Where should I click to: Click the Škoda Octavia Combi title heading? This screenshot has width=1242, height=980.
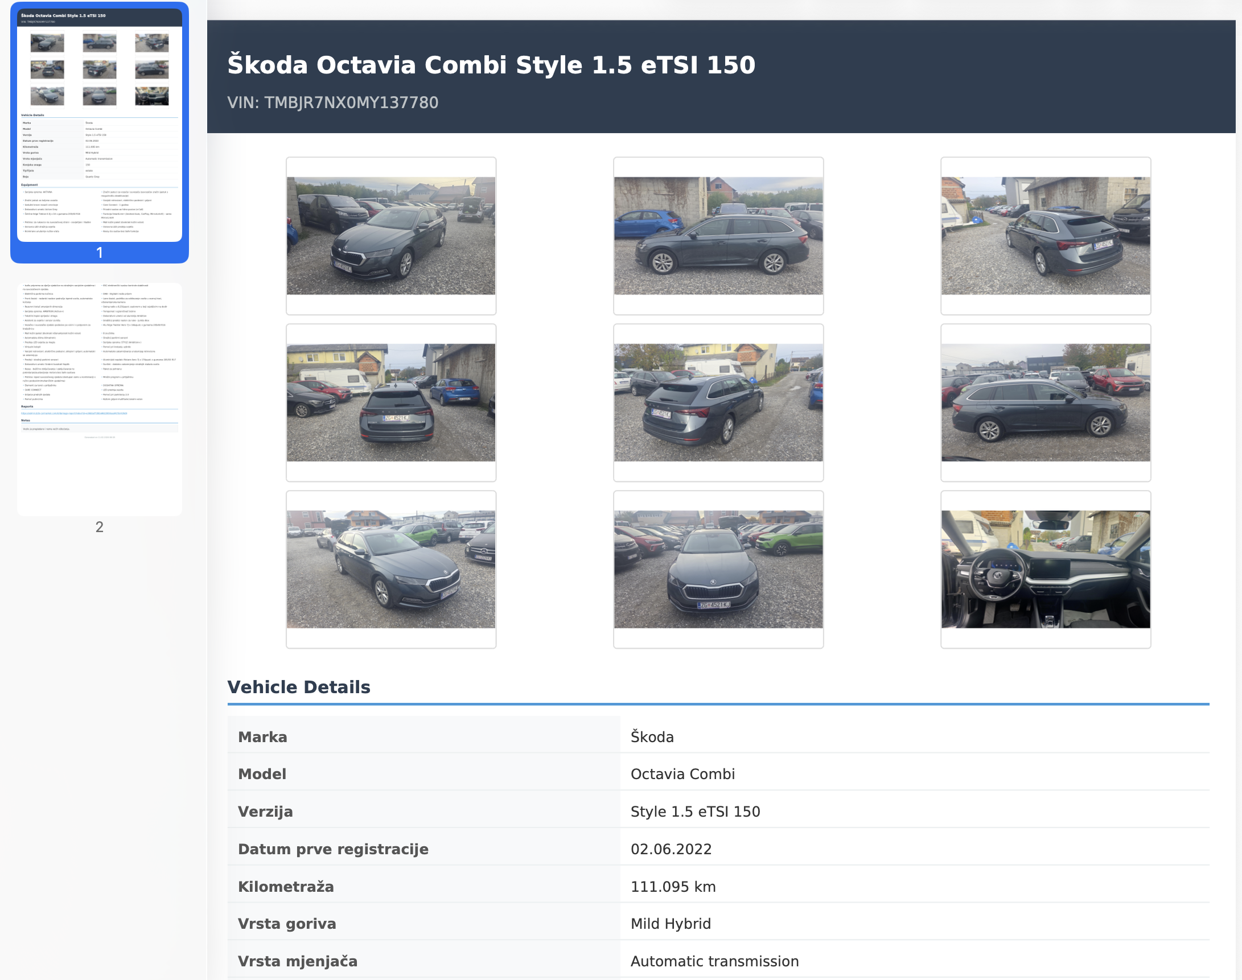click(491, 65)
